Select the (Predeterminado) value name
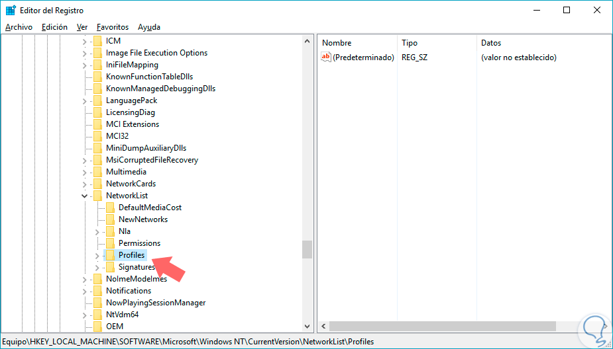This screenshot has width=613, height=349. pos(363,58)
